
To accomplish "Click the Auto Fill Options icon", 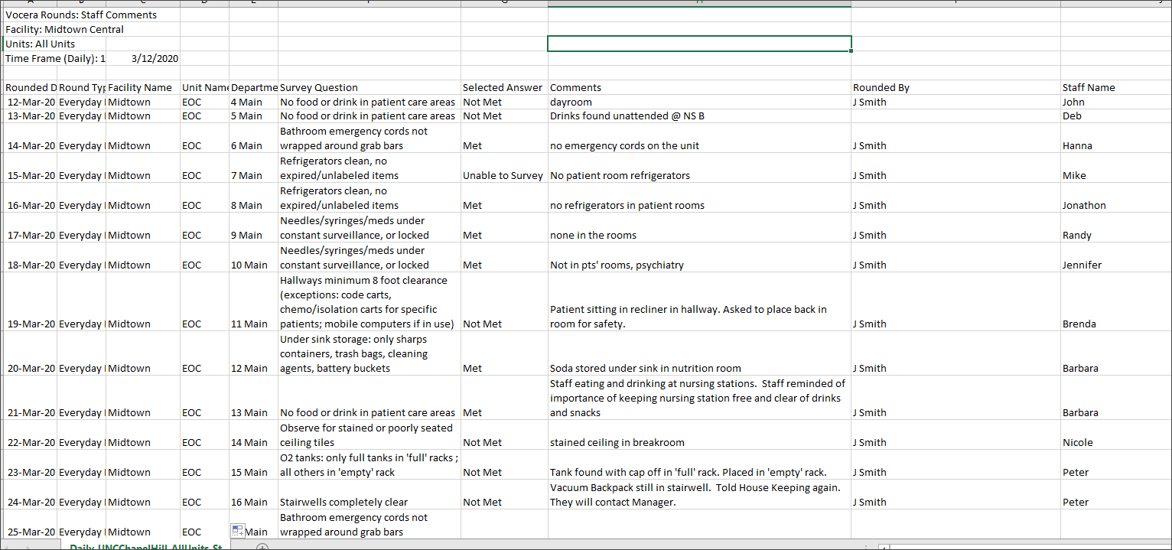I will (x=237, y=531).
